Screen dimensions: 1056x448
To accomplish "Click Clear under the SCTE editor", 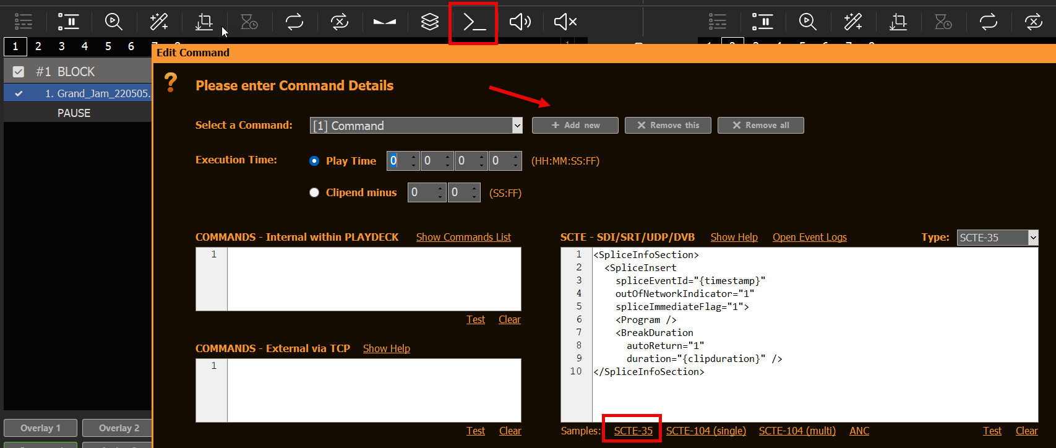I will coord(1027,431).
